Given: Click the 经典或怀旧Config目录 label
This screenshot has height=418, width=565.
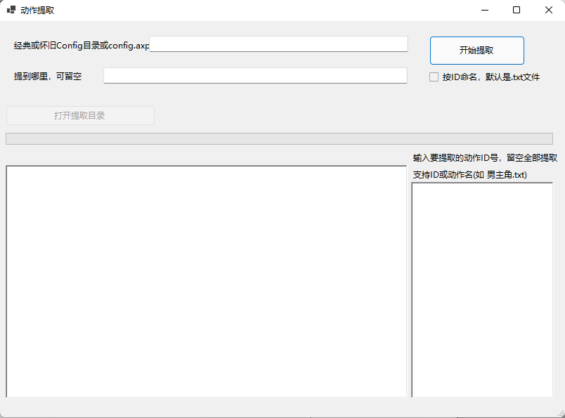Looking at the screenshot, I should tap(81, 46).
